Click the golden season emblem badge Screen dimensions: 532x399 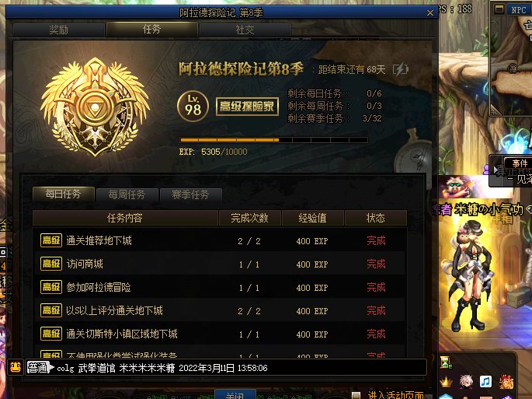pos(95,107)
